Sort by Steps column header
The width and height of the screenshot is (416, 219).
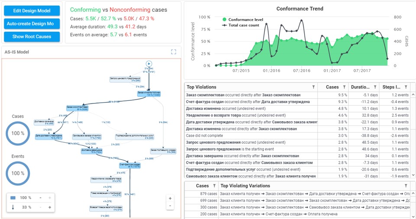[391, 87]
